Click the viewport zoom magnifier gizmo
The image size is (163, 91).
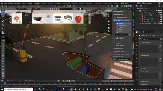pyautogui.click(x=109, y=21)
